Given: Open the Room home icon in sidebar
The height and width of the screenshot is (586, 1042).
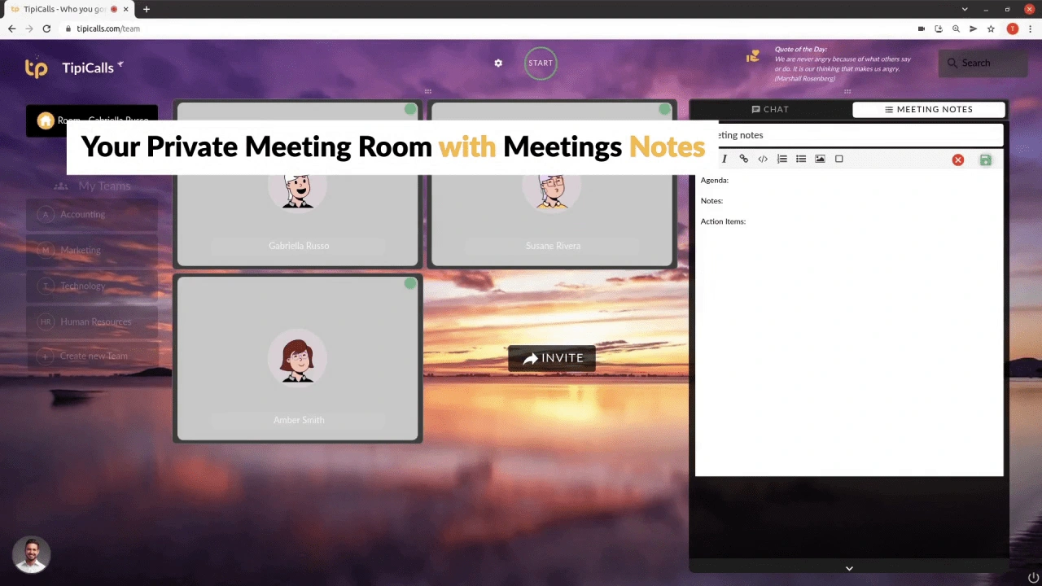Looking at the screenshot, I should point(46,120).
